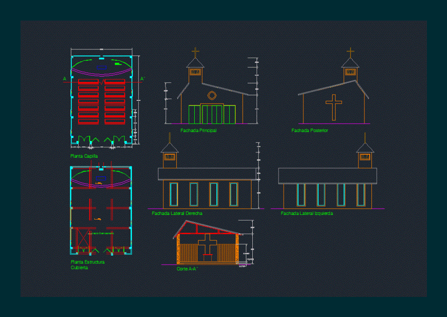Click section marker 'A' left of chapel plan
The width and height of the screenshot is (447, 317).
(65, 79)
